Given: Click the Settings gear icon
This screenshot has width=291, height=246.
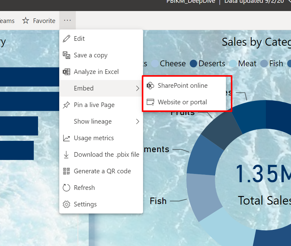Looking at the screenshot, I should pyautogui.click(x=66, y=204).
